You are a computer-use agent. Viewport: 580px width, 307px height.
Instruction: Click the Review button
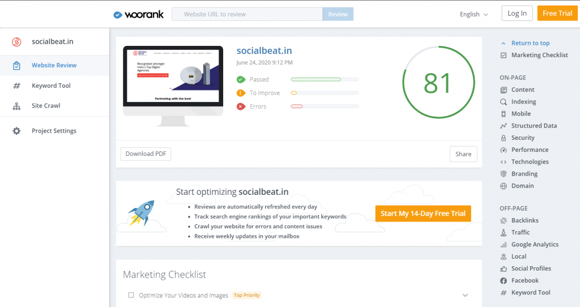338,14
